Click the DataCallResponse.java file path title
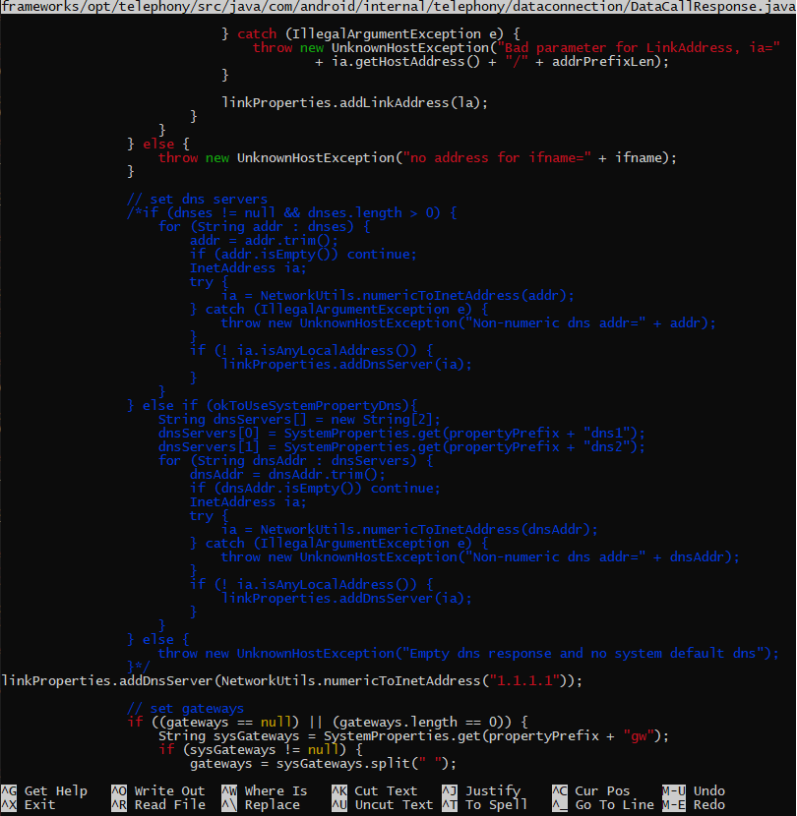Viewport: 797px width, 816px height. click(398, 7)
